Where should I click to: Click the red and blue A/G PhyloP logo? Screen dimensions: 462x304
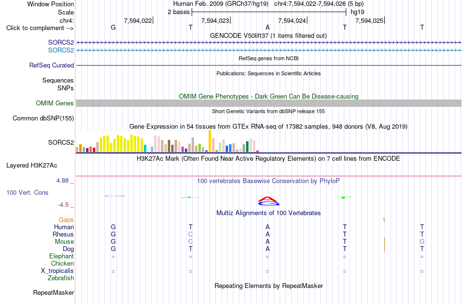pyautogui.click(x=268, y=201)
